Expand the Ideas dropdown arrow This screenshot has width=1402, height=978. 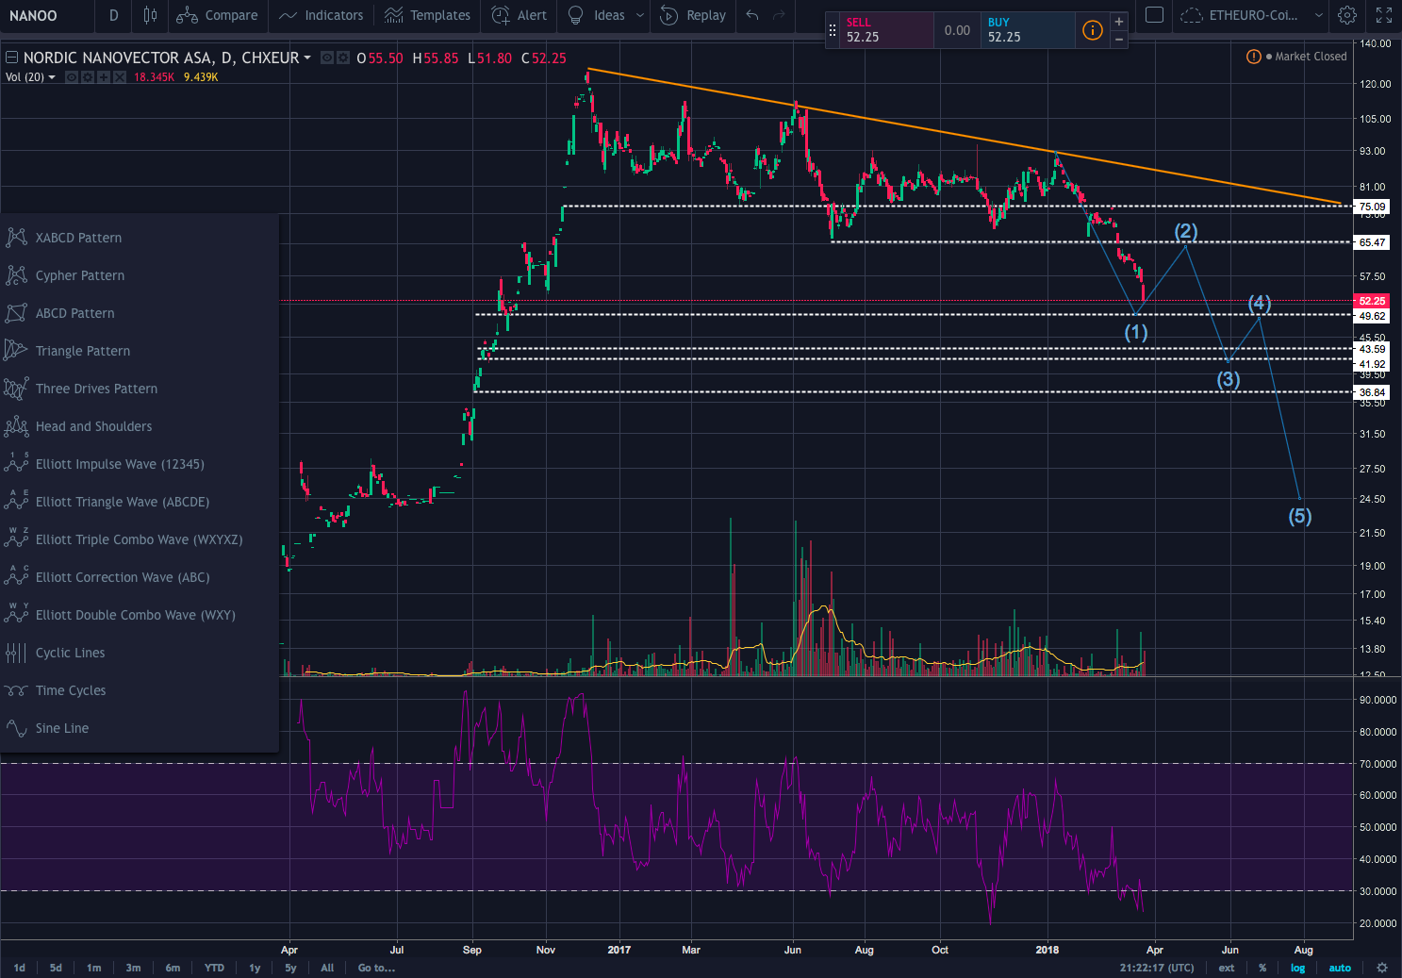640,15
